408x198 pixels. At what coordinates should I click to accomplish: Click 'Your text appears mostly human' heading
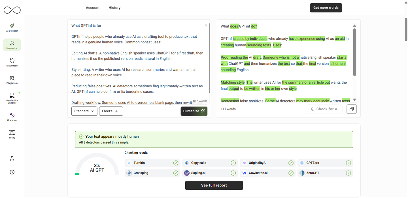tap(112, 136)
